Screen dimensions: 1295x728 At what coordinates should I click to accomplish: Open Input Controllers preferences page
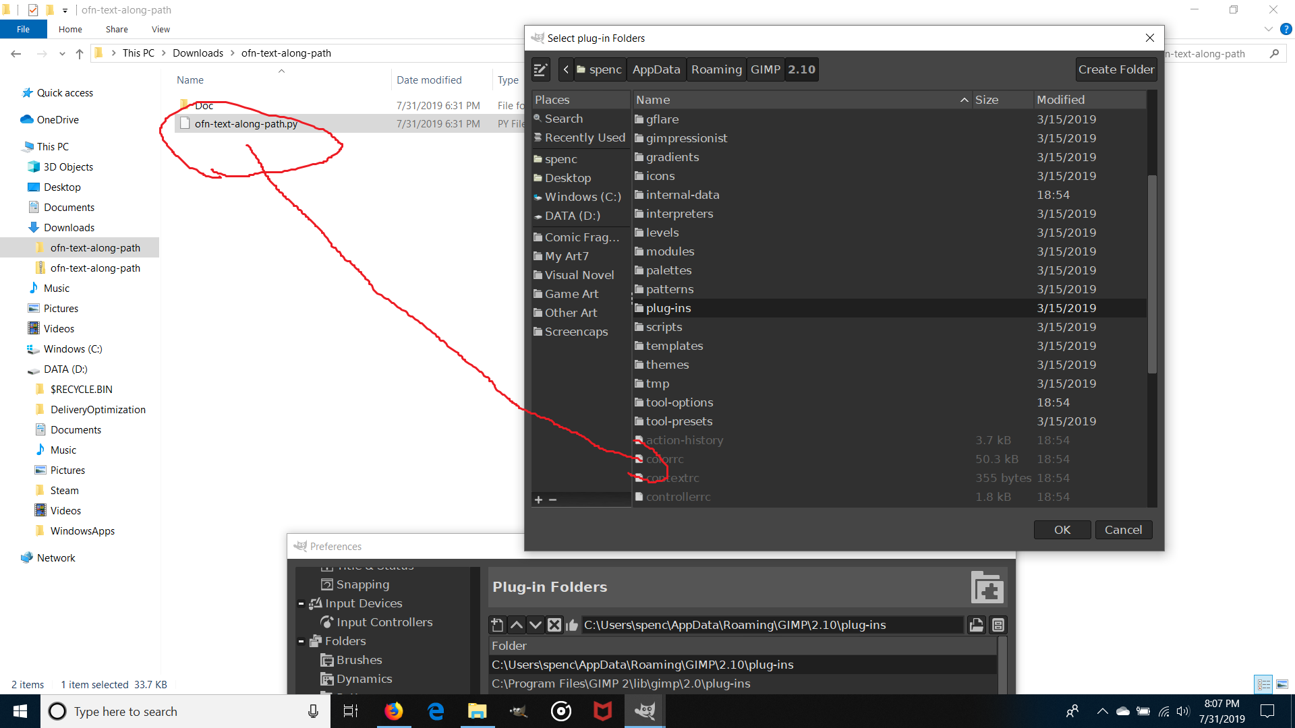coord(376,622)
